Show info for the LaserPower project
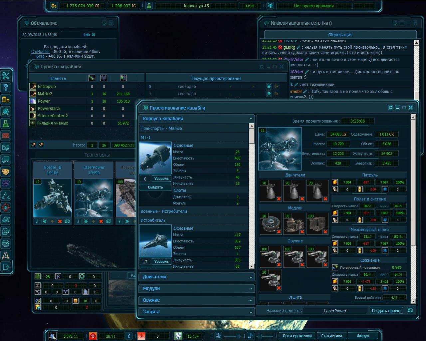Viewport: 426px width, 341px height. click(78, 221)
